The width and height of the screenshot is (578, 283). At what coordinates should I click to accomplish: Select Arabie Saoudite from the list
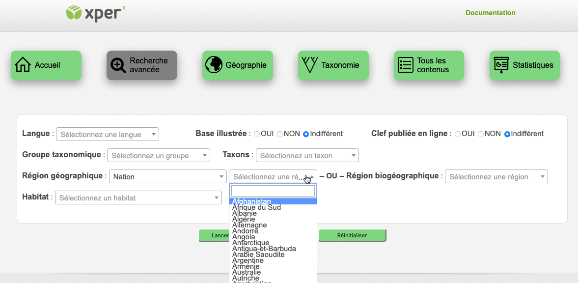273,255
